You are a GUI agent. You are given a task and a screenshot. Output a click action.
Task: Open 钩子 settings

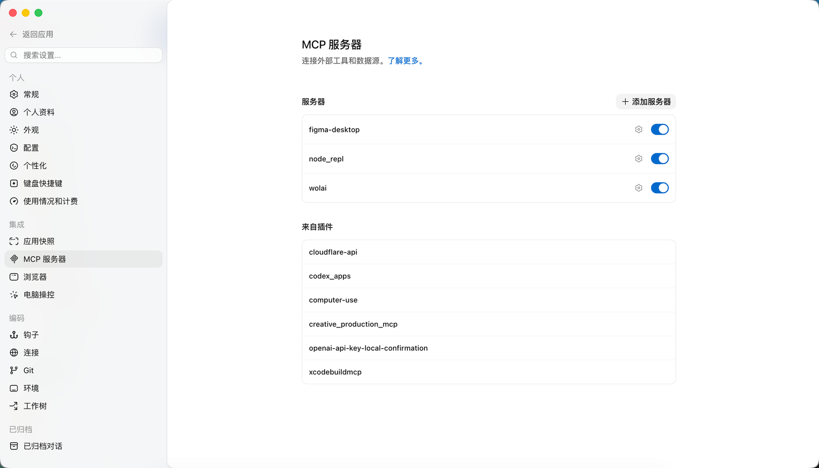(x=83, y=335)
